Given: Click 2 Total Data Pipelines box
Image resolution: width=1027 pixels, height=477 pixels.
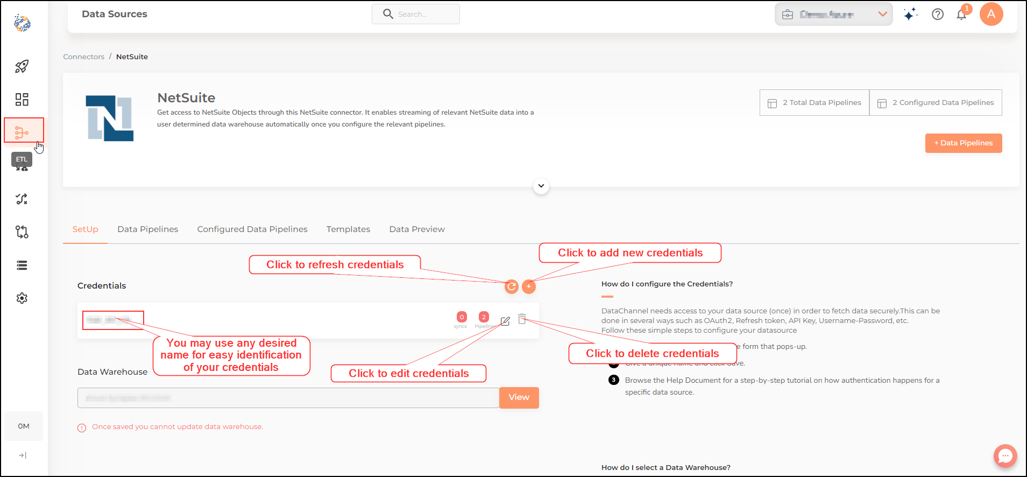Looking at the screenshot, I should 814,103.
